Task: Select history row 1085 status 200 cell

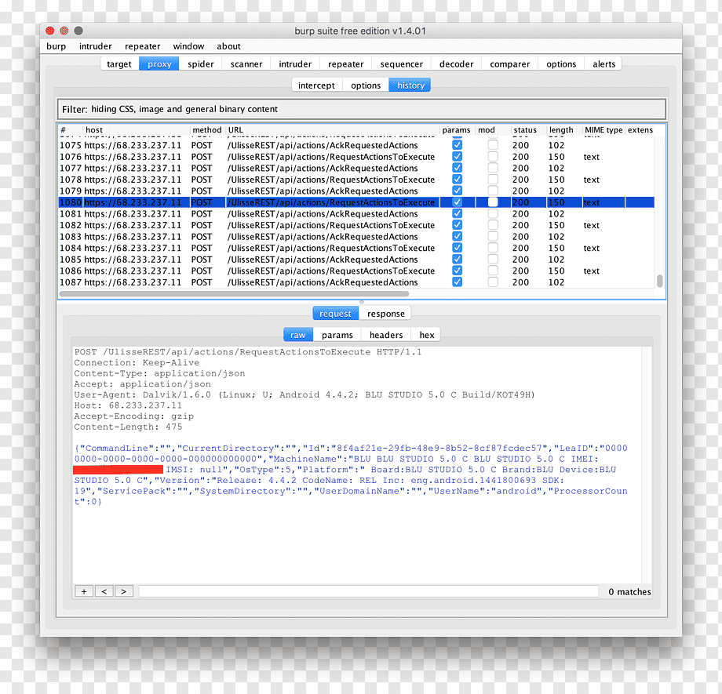Action: click(520, 260)
